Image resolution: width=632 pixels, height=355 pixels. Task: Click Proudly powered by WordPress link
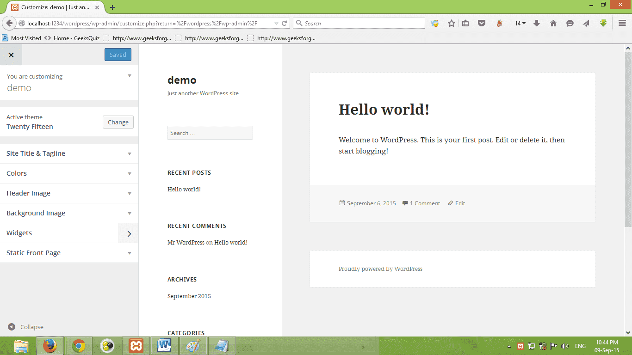point(380,269)
